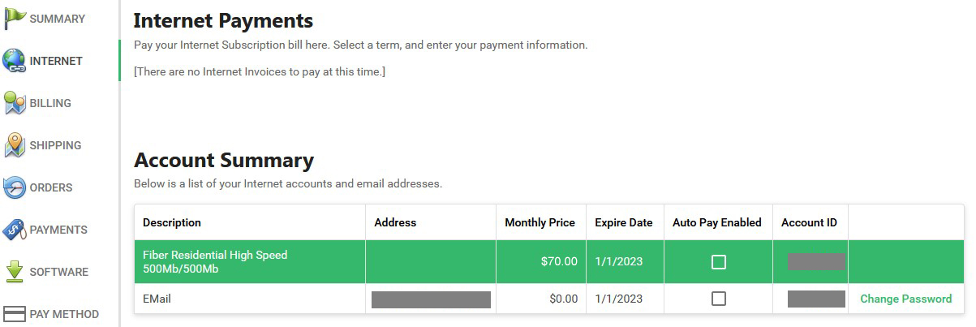
Task: Click the Shipping location icon
Action: tap(15, 145)
